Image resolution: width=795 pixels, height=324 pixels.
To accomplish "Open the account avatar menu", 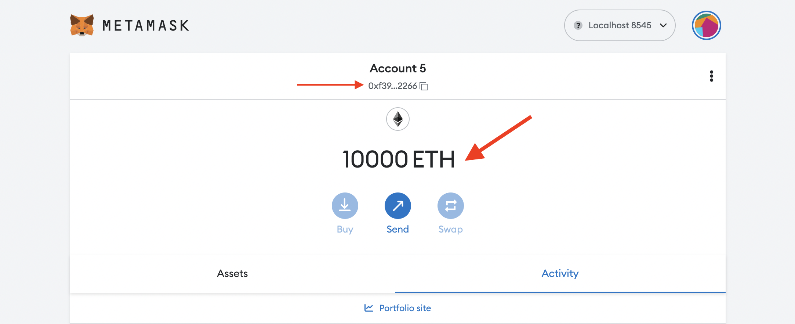I will click(x=706, y=25).
